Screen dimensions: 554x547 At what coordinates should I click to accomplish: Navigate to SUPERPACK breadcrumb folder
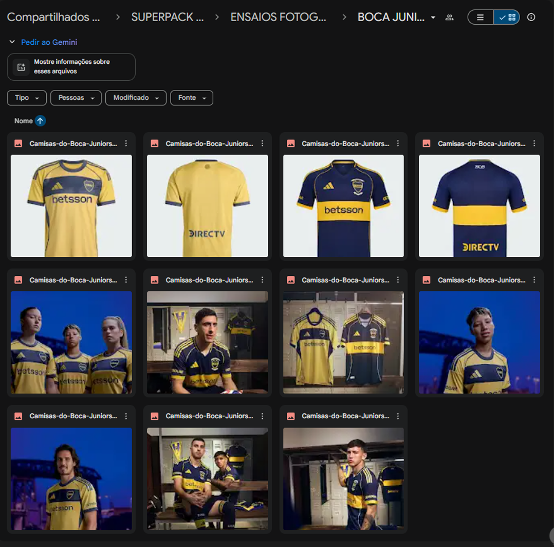[167, 17]
